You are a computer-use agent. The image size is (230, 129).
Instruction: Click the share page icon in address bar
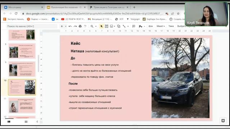(172, 14)
